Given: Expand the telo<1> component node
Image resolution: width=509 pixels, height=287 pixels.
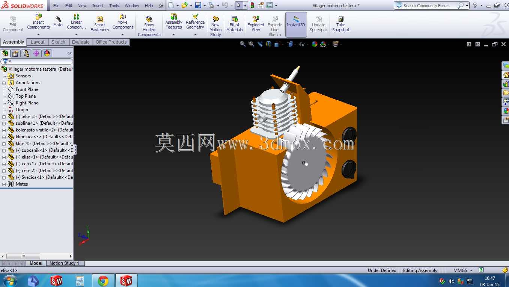Looking at the screenshot, I should click(x=4, y=116).
